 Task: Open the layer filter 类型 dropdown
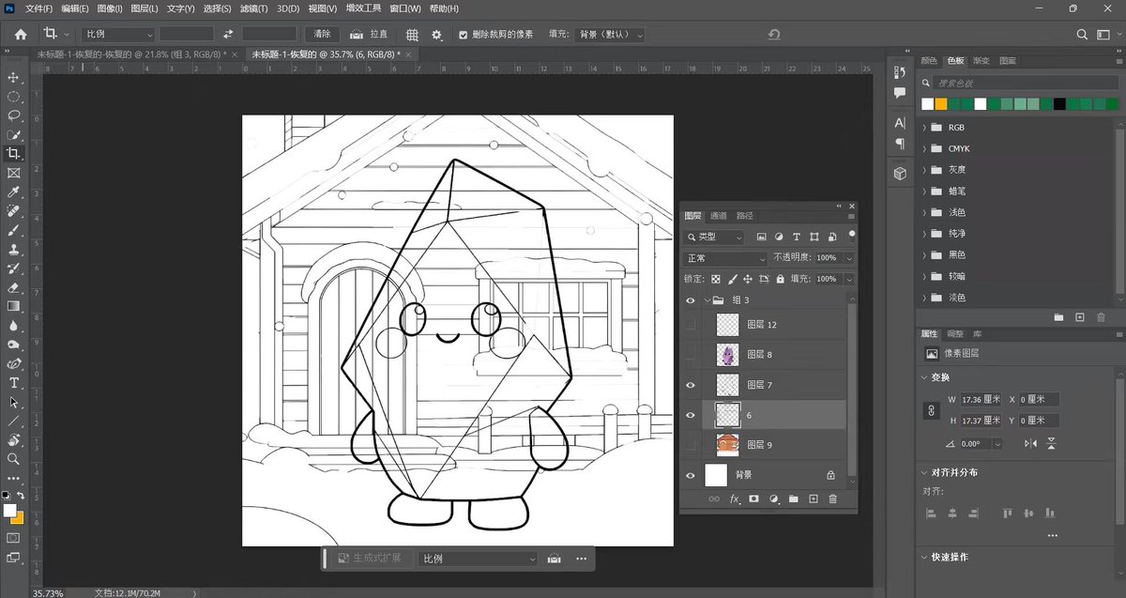(715, 237)
